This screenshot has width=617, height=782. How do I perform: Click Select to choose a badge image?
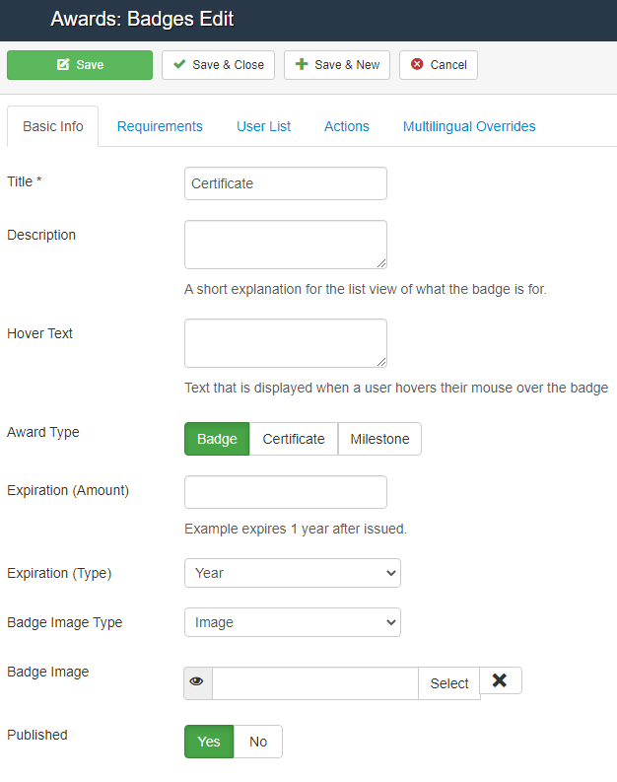(x=449, y=683)
